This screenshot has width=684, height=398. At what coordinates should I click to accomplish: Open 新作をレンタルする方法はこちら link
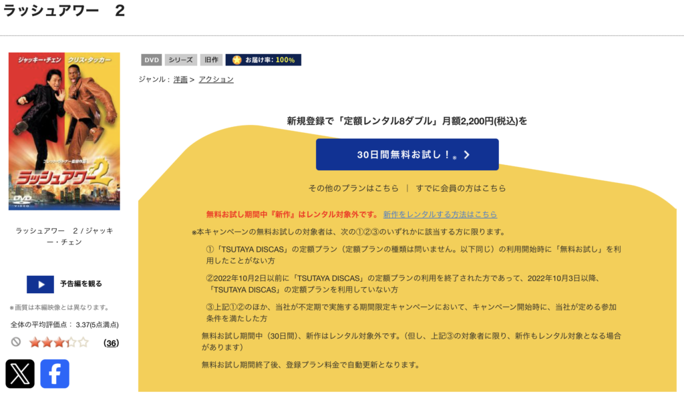(x=440, y=214)
